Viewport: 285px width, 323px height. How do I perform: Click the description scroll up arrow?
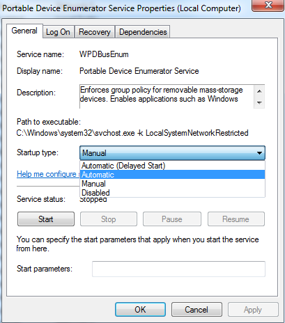(x=259, y=91)
